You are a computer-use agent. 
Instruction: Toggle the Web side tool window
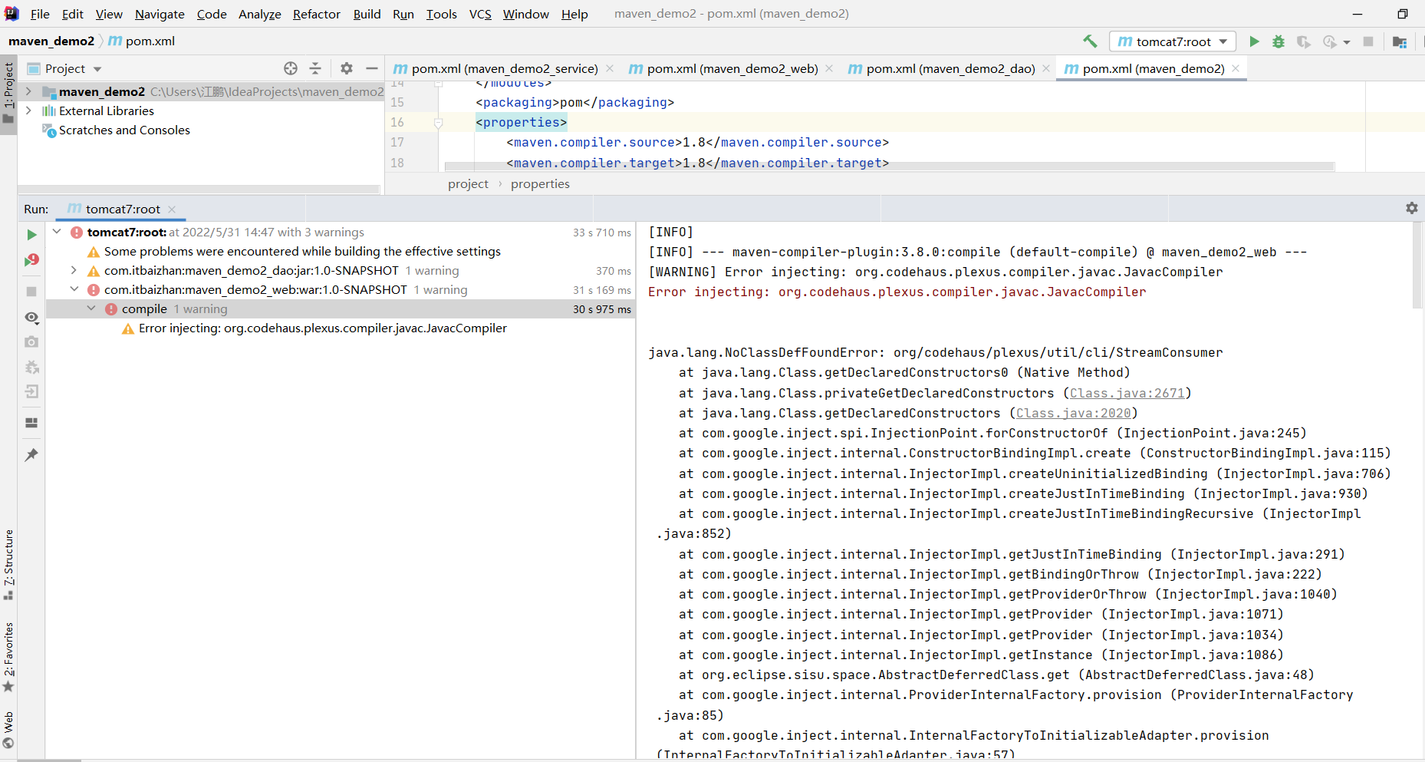point(8,729)
